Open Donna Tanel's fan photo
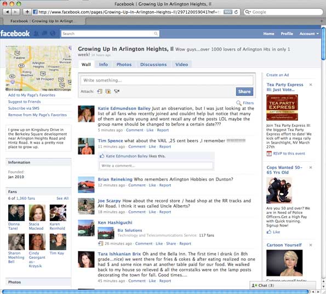The height and width of the screenshot is (294, 326). click(x=16, y=213)
